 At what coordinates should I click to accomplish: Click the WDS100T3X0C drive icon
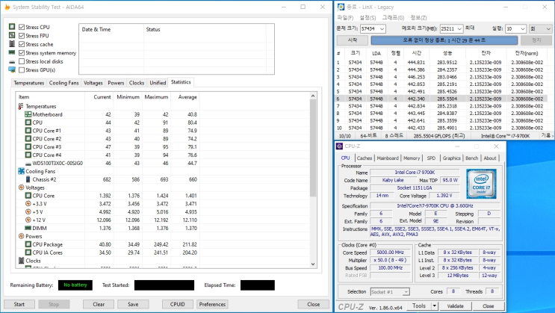coord(28,164)
